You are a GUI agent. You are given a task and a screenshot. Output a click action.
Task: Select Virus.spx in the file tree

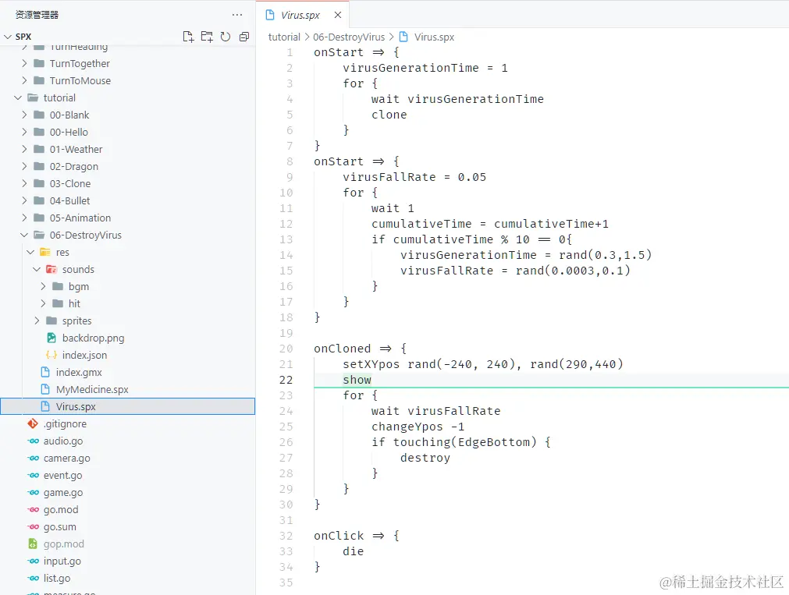[x=128, y=406]
